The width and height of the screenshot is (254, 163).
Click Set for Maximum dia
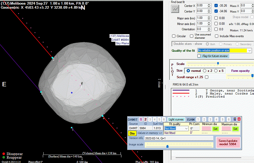[x=235, y=129]
